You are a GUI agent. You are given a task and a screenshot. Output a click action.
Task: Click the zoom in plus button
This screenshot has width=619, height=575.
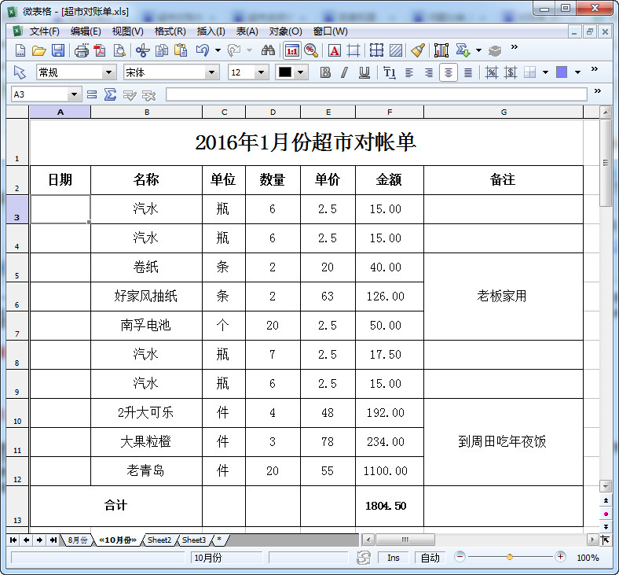560,557
